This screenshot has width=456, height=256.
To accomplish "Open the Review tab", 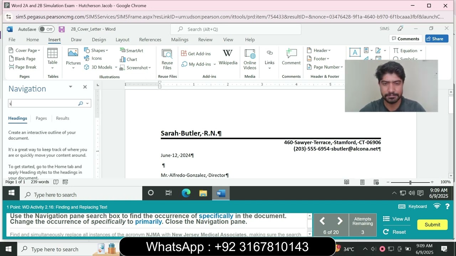I will pyautogui.click(x=205, y=39).
